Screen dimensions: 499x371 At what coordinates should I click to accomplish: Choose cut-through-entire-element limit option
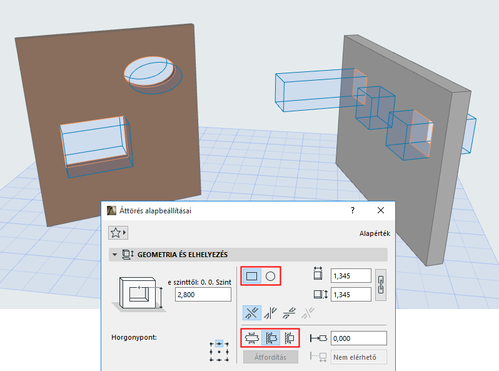pos(252,338)
